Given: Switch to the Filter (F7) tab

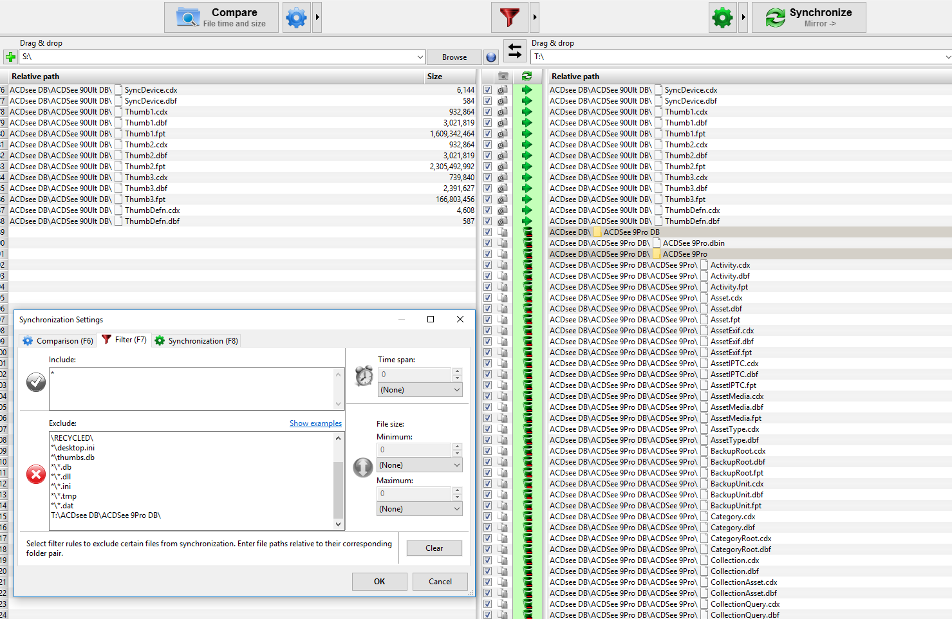Looking at the screenshot, I should click(x=124, y=340).
